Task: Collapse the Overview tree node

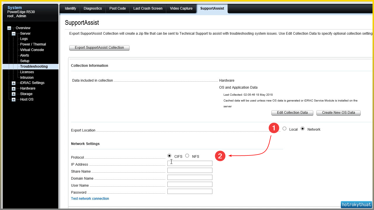Action: (9, 28)
